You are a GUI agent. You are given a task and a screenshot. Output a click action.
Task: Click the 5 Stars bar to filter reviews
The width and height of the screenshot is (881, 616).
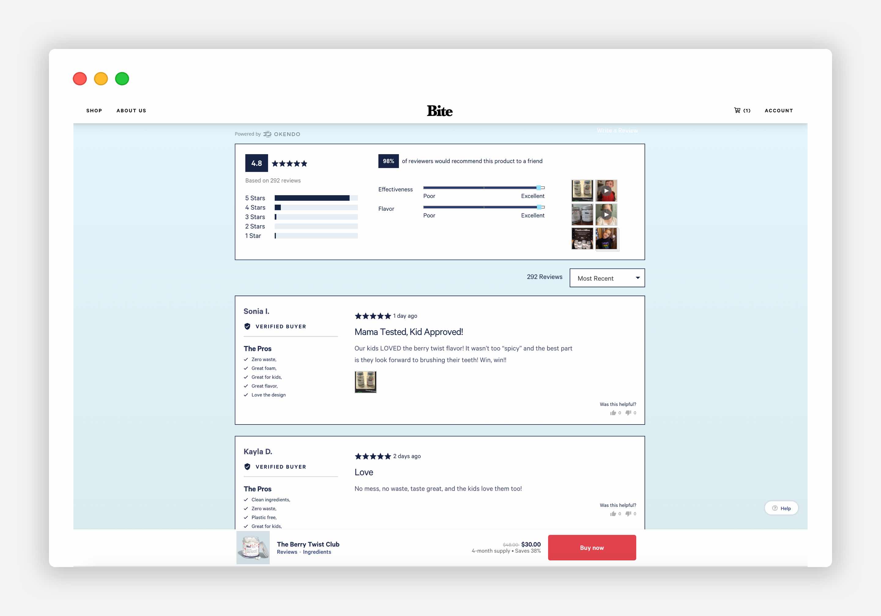[313, 198]
